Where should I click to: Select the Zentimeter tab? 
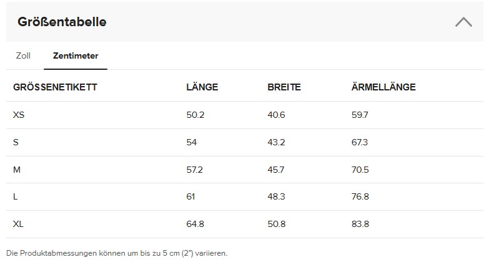click(76, 55)
